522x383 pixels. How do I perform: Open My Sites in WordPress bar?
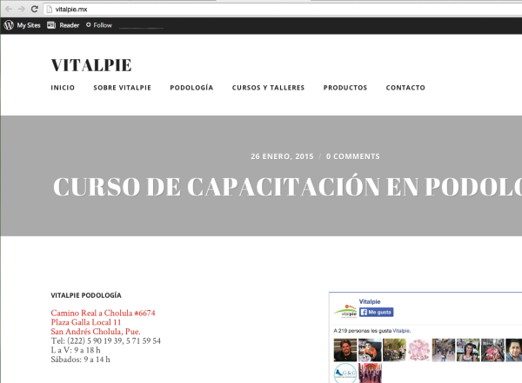[x=29, y=25]
